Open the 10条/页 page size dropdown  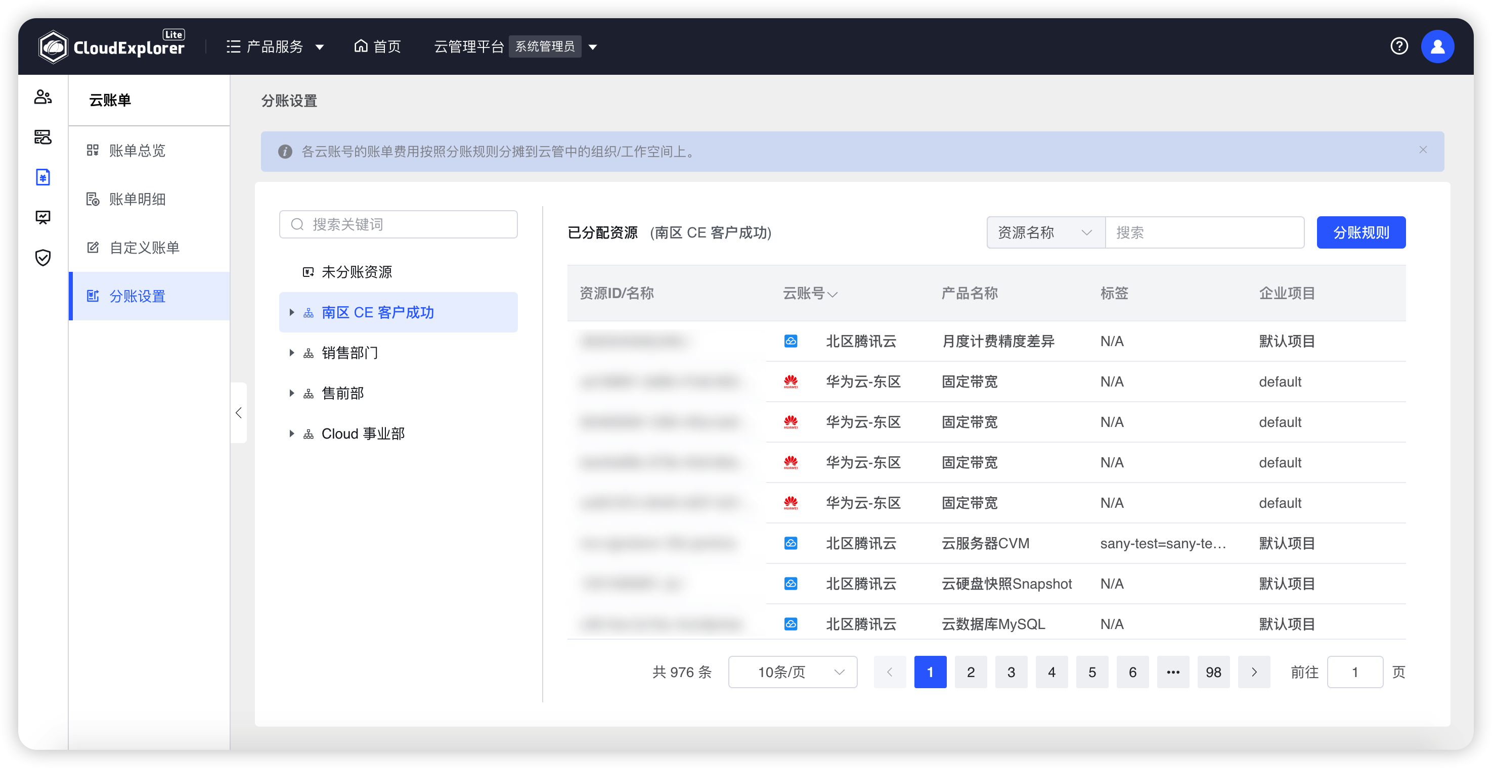tap(793, 672)
